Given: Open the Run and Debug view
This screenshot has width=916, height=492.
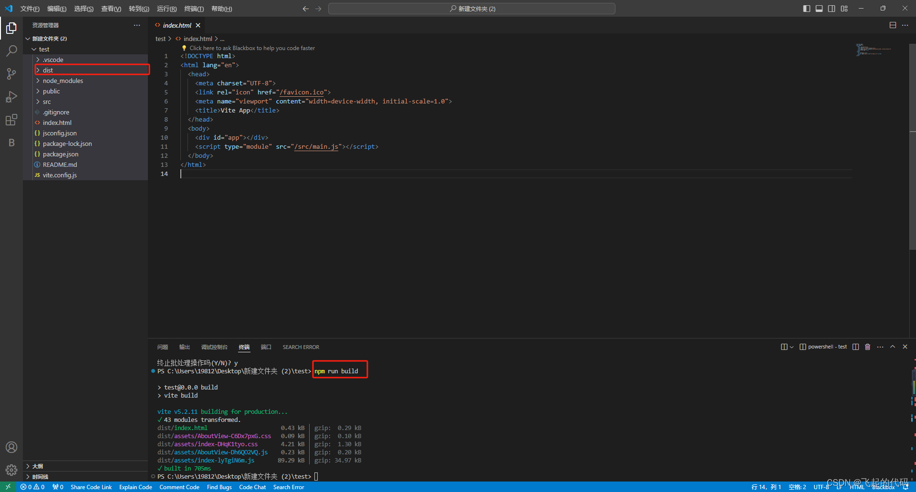Looking at the screenshot, I should 11,97.
